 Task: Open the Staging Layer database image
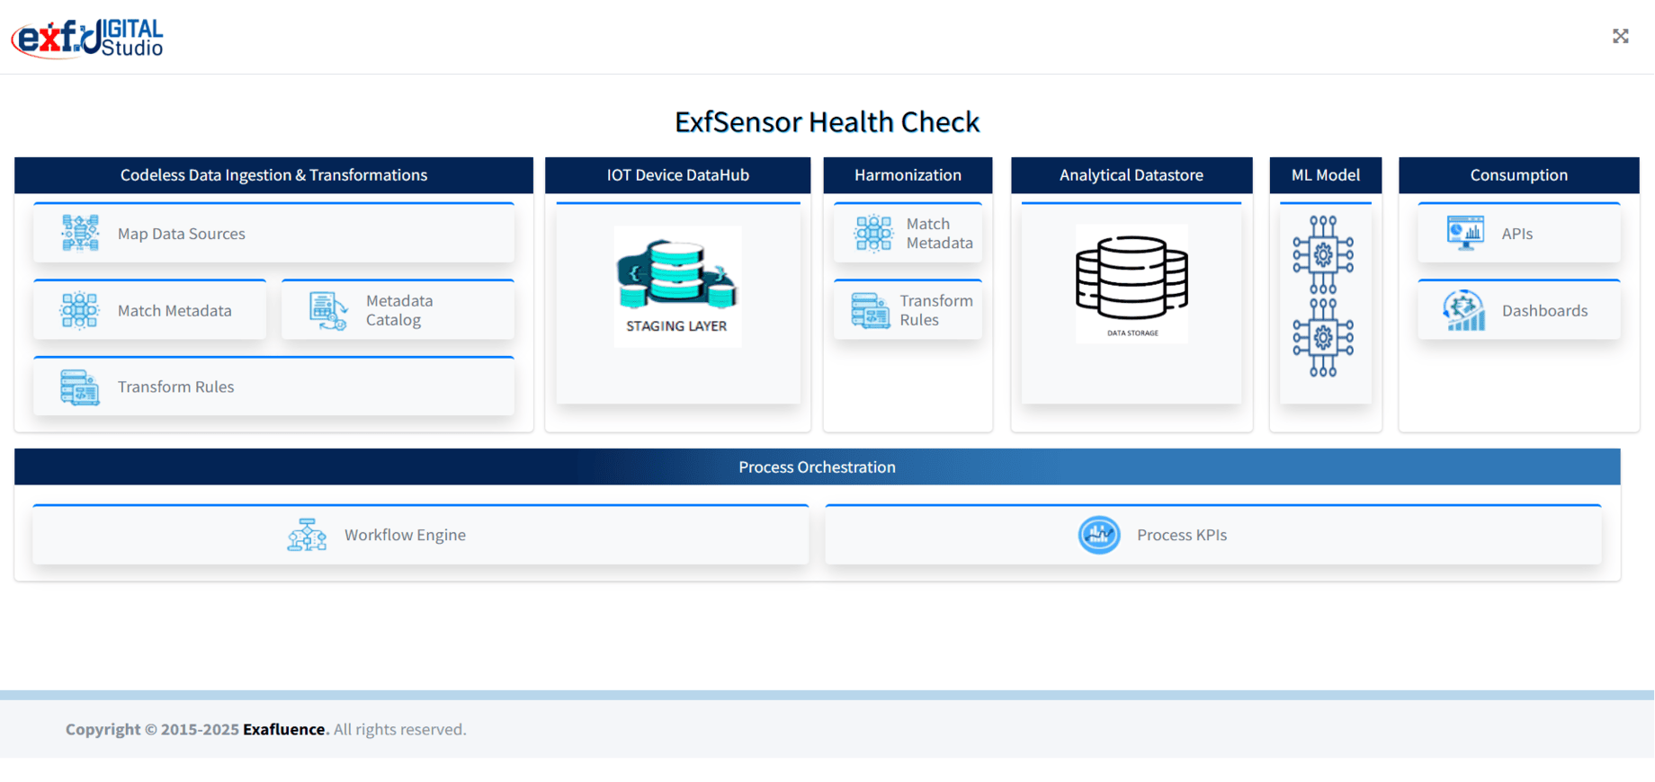(677, 286)
